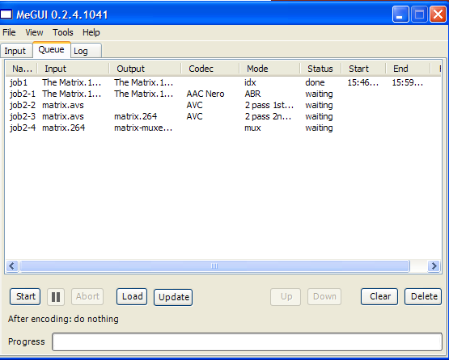Load jobs with the Load button

point(132,296)
